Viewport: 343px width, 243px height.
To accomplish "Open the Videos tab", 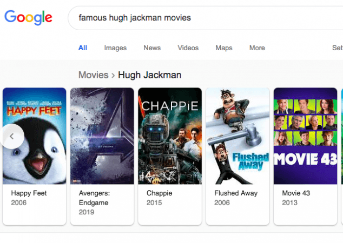I will pyautogui.click(x=188, y=48).
